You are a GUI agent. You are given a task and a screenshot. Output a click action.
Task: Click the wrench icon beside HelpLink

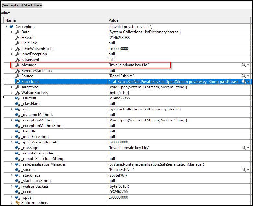point(17,43)
